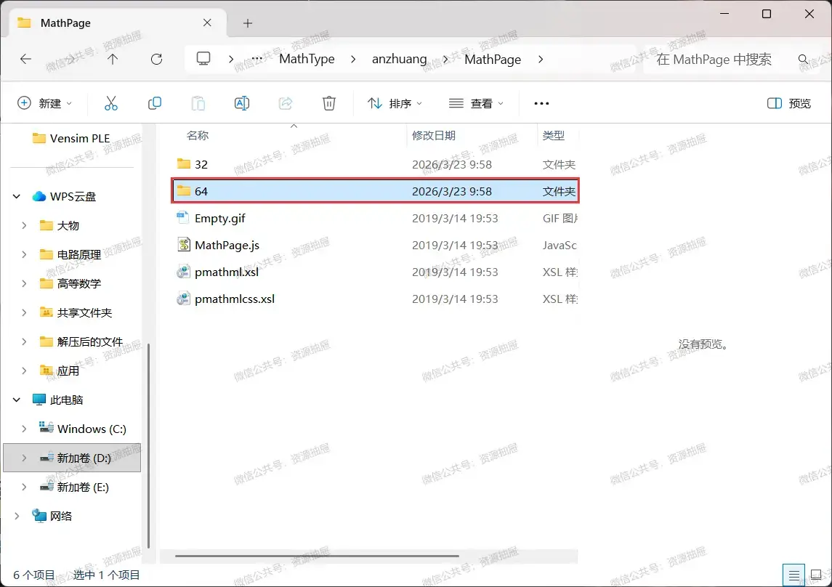Click the 网络 network icon
This screenshot has width=832, height=587.
39,515
